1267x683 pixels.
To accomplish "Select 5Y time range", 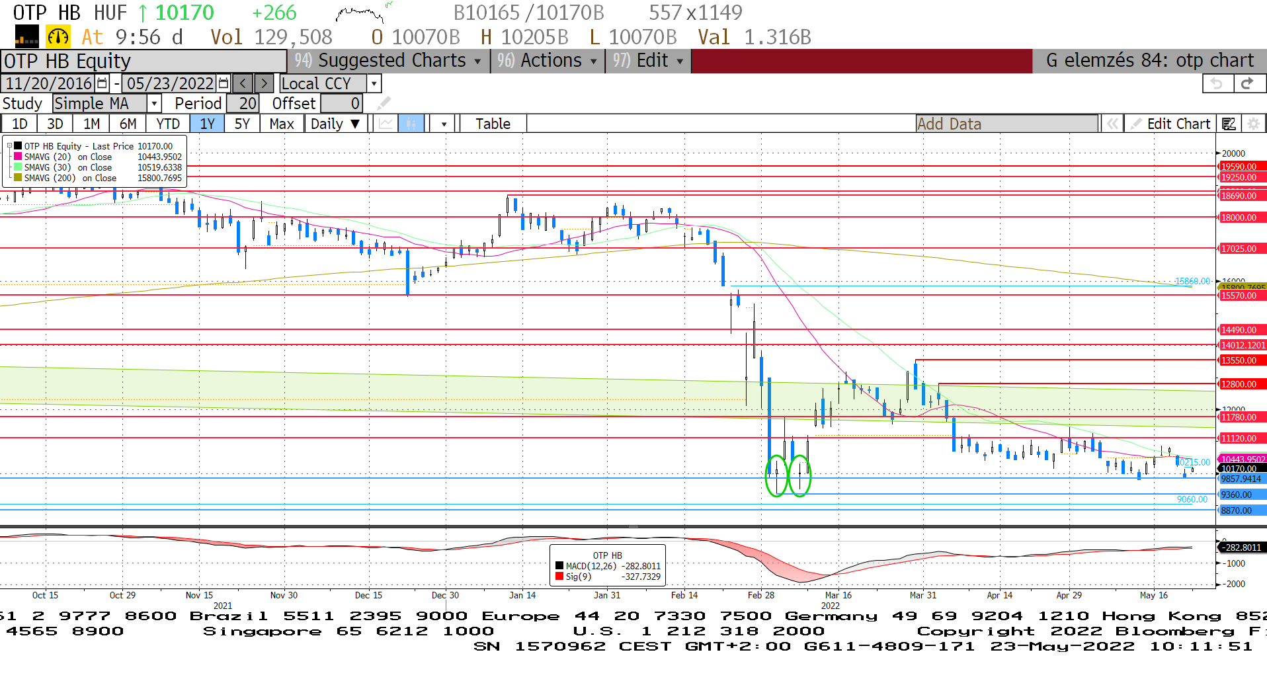I will [x=243, y=124].
